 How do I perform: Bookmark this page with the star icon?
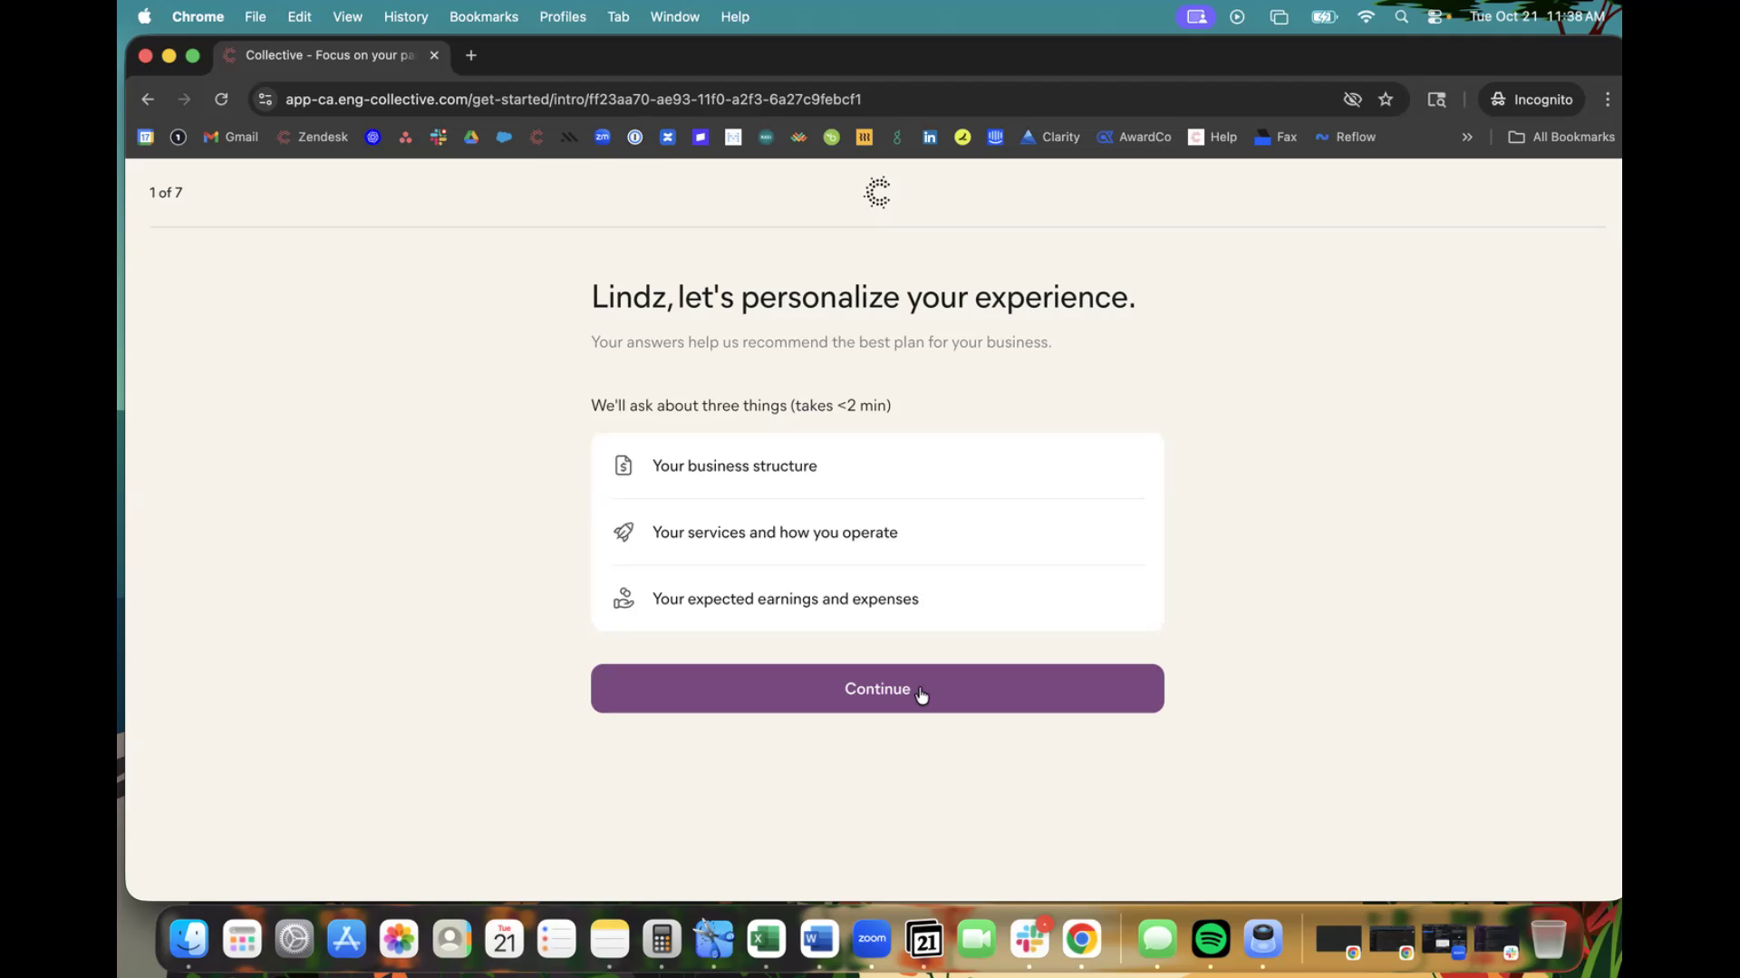pos(1386,100)
